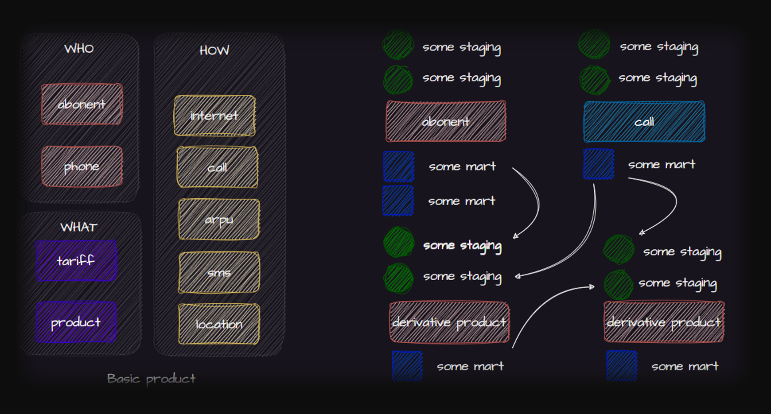Viewport: 771px width, 414px height.
Task: Select blue mart square below left derivative product box
Action: [407, 366]
